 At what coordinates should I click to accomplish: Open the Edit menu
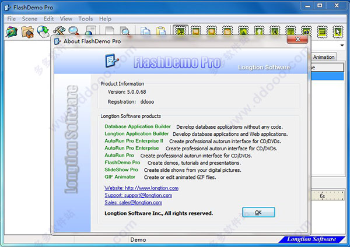(48, 19)
